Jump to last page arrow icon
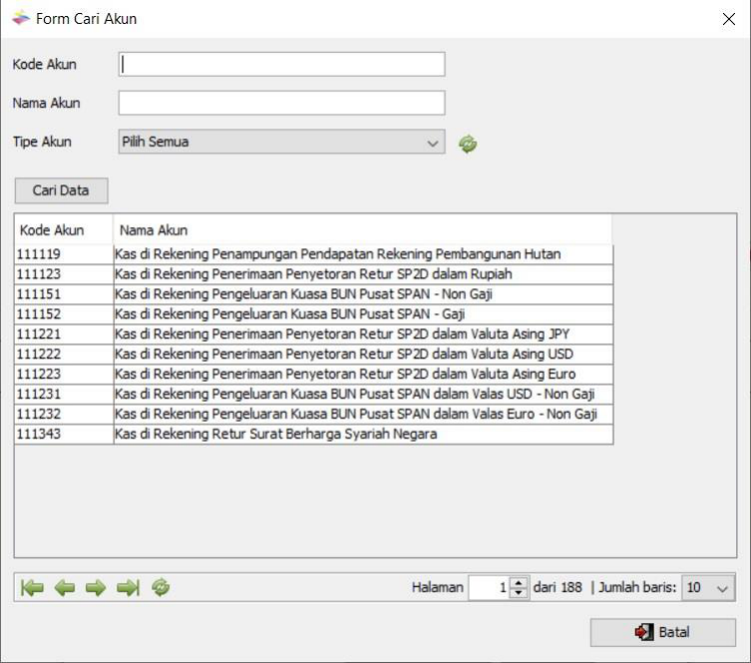This screenshot has width=751, height=663. point(128,588)
